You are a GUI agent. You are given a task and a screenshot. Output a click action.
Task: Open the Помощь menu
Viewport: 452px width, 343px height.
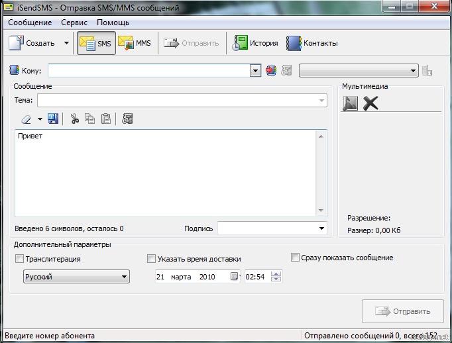113,23
